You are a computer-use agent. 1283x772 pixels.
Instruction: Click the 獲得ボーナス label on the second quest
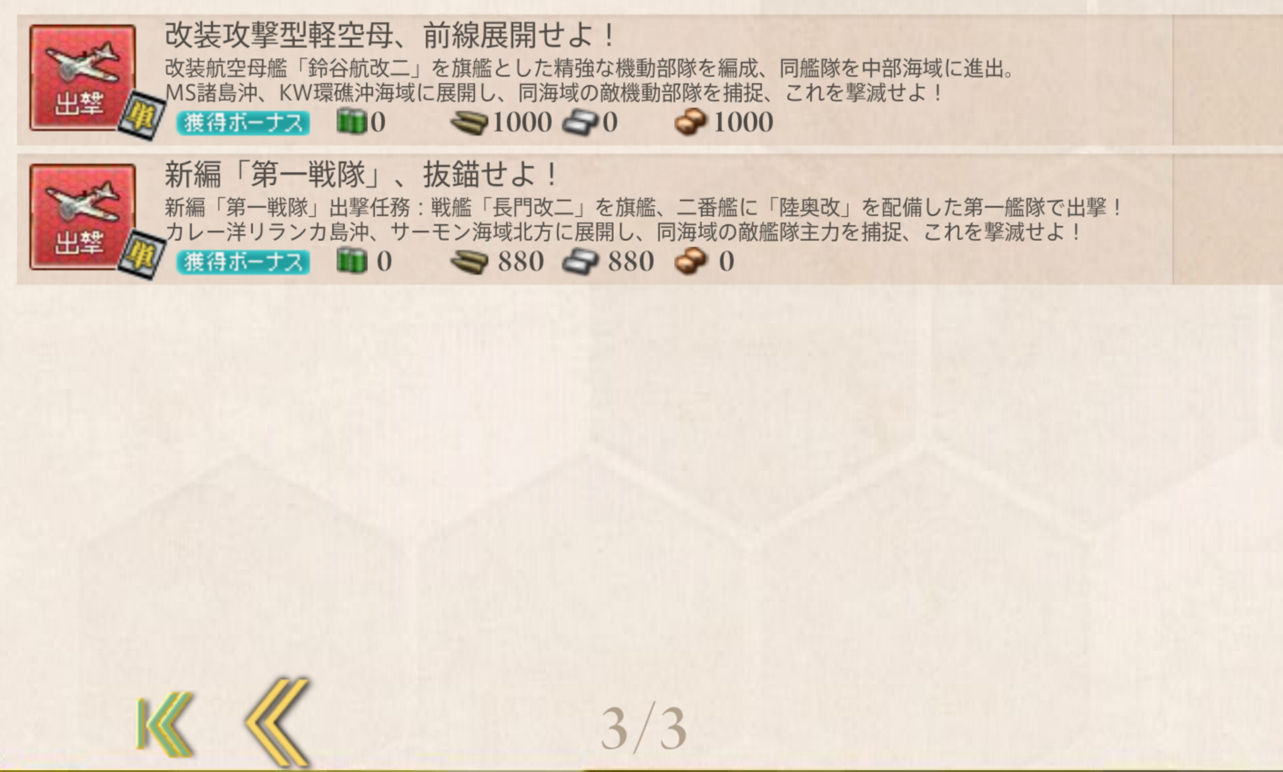coord(243,262)
